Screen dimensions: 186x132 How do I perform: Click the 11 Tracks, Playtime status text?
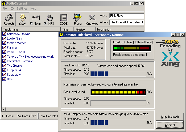tap(19, 116)
